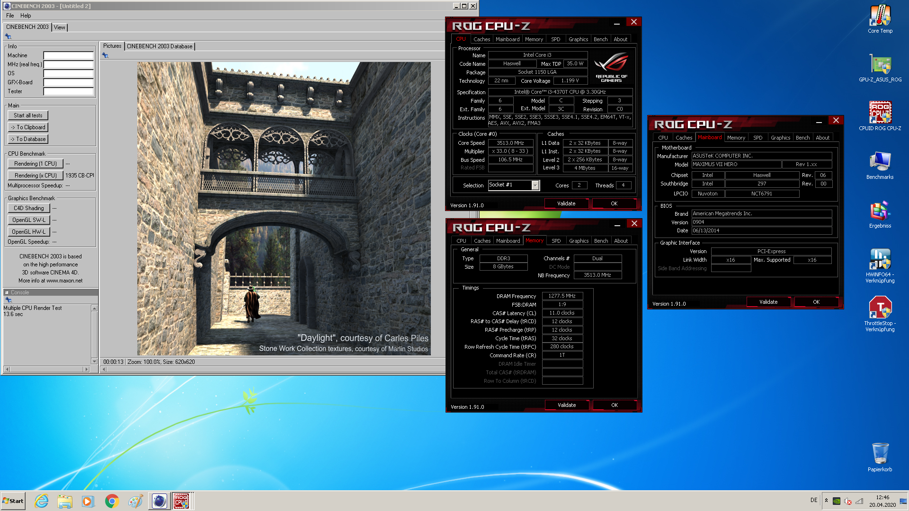Click OK in Memory CPU-Z window
The height and width of the screenshot is (511, 909).
[x=615, y=405]
